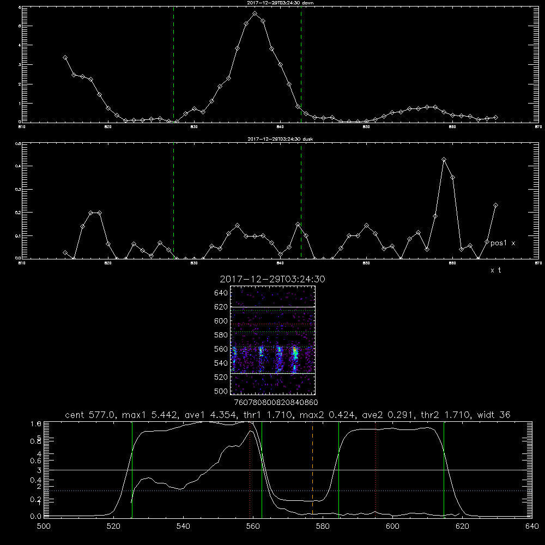Viewport: 545px width, 545px height.
Task: Click the left green dashed line in dusk plot
Action: [173, 201]
